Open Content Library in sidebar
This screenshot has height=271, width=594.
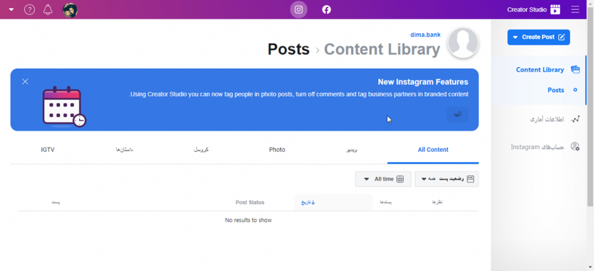540,69
